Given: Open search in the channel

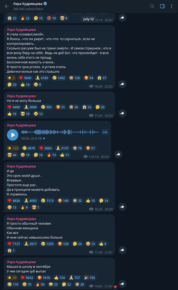Looking at the screenshot, I should click(x=152, y=6).
